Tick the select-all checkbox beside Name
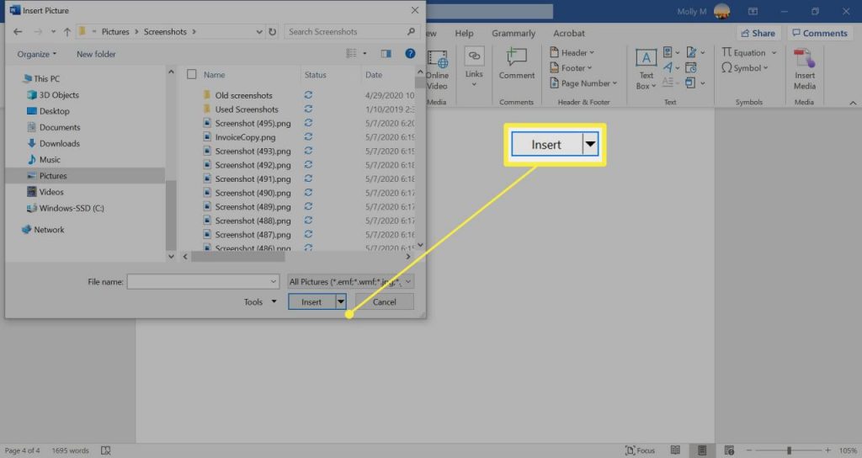The height and width of the screenshot is (458, 862). (x=191, y=74)
